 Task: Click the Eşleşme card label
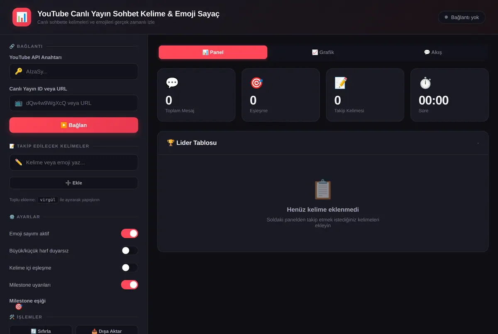click(x=259, y=111)
